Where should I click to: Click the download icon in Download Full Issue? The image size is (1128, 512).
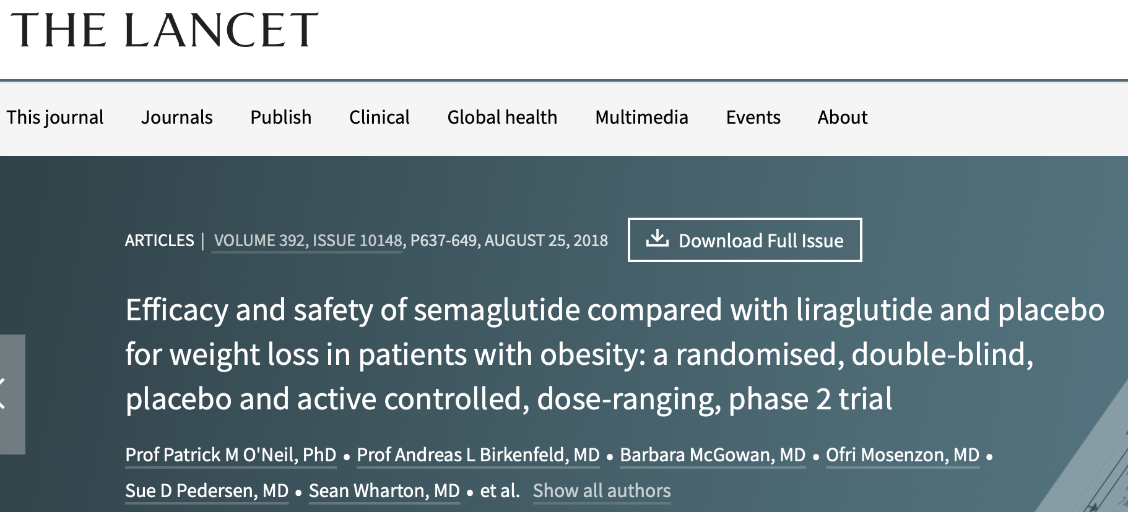[x=657, y=239]
